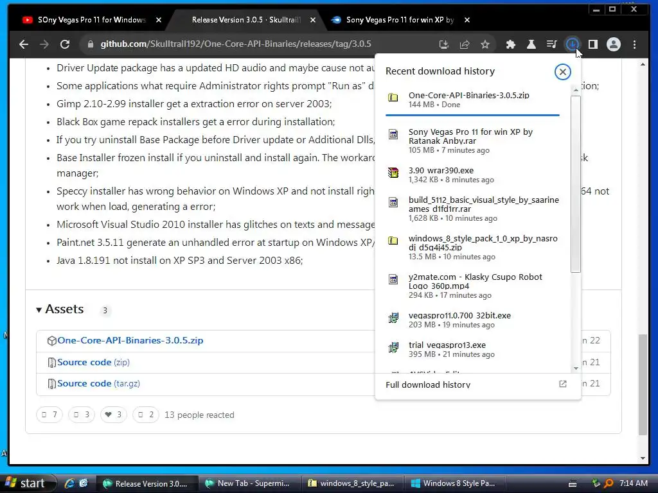Close the Release Version 3.0.5 tab
The image size is (658, 493).
click(x=313, y=20)
